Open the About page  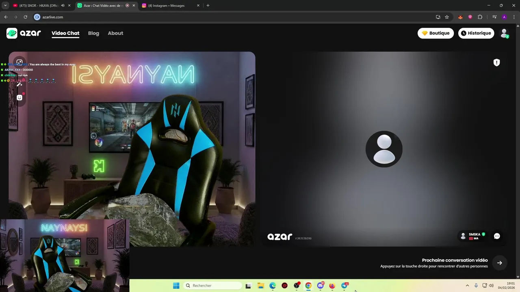[x=115, y=33]
